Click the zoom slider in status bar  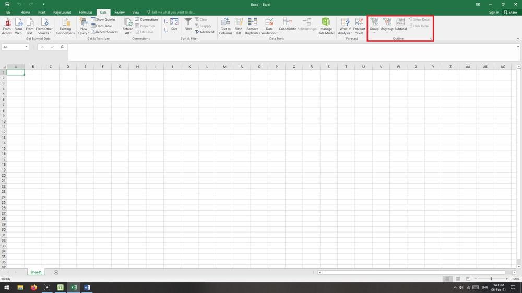[491, 279]
